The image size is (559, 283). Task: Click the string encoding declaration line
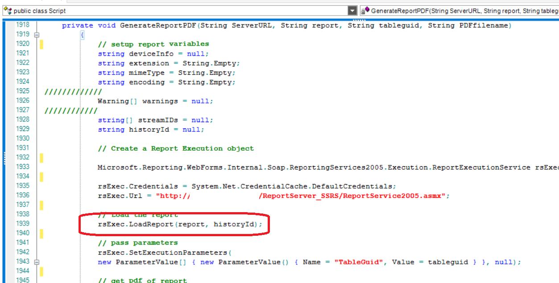coord(167,82)
